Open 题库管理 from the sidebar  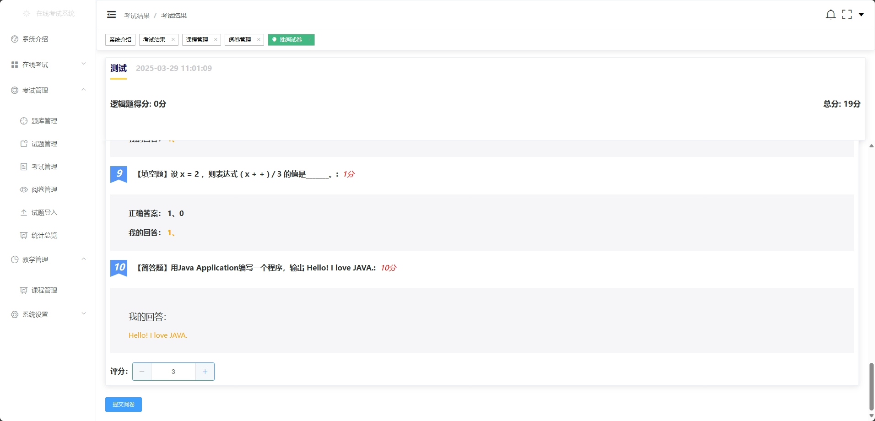pyautogui.click(x=48, y=121)
